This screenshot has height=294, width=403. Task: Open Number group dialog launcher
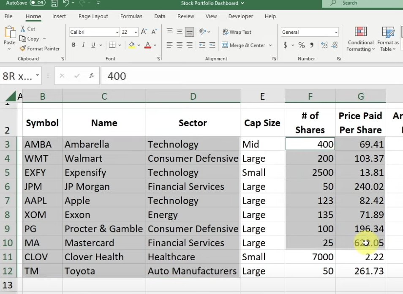339,59
